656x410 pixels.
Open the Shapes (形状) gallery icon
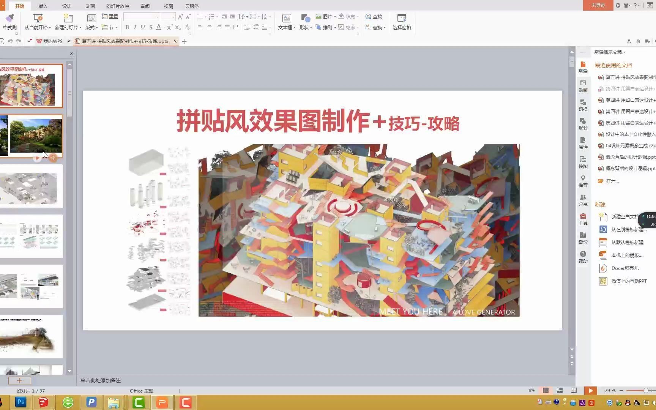pyautogui.click(x=305, y=18)
